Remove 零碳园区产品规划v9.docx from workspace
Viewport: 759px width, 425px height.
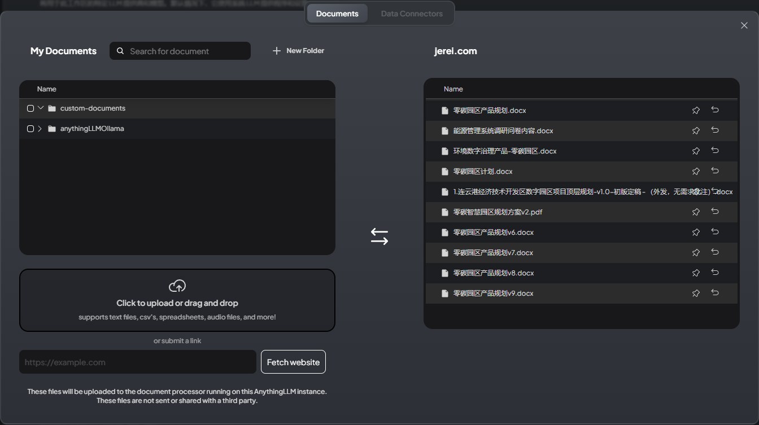coord(715,293)
